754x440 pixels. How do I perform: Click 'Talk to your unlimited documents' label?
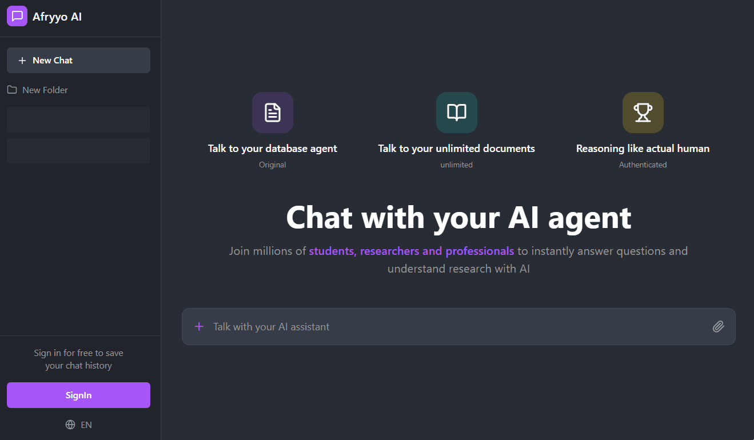[457, 149]
